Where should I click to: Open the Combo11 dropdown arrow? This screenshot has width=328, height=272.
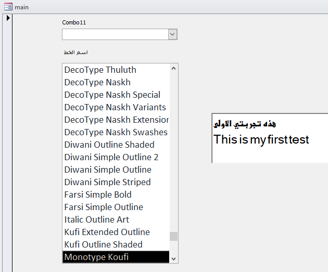click(172, 34)
